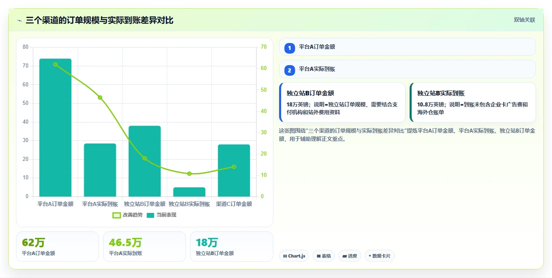Click the 46.5万 stat card
The image size is (552, 278).
click(144, 246)
